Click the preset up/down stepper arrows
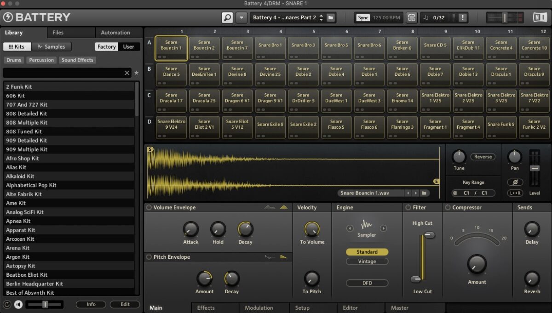The width and height of the screenshot is (552, 313). (x=321, y=17)
